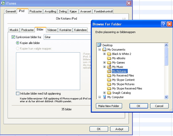This screenshot has height=136, width=173.
Task: Open the Deling tab
Action: coord(63,11)
